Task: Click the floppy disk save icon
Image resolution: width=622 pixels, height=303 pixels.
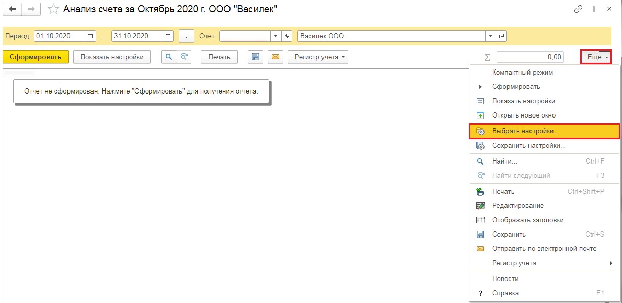Action: click(x=256, y=57)
